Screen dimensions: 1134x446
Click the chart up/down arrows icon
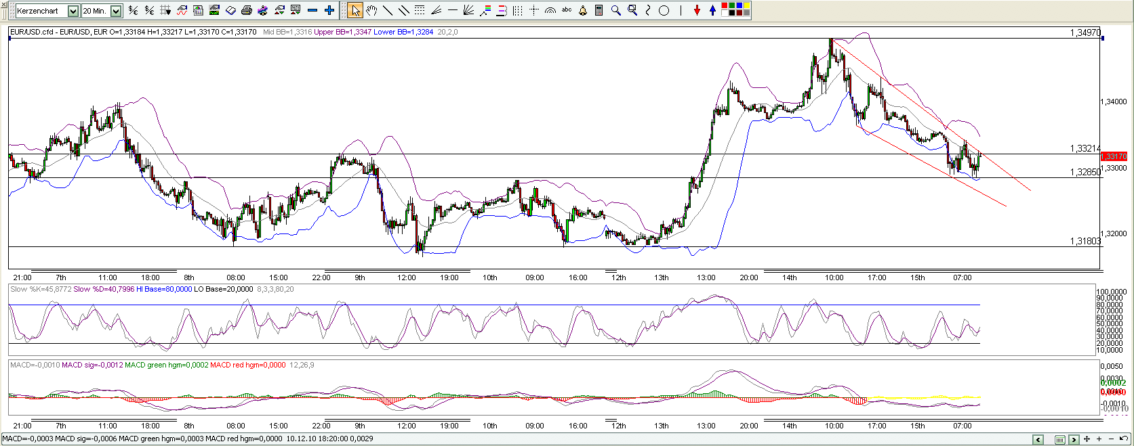point(279,10)
